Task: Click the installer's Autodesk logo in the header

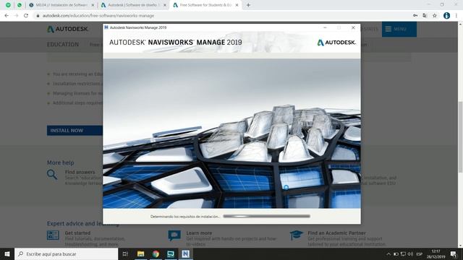Action: pyautogui.click(x=336, y=43)
